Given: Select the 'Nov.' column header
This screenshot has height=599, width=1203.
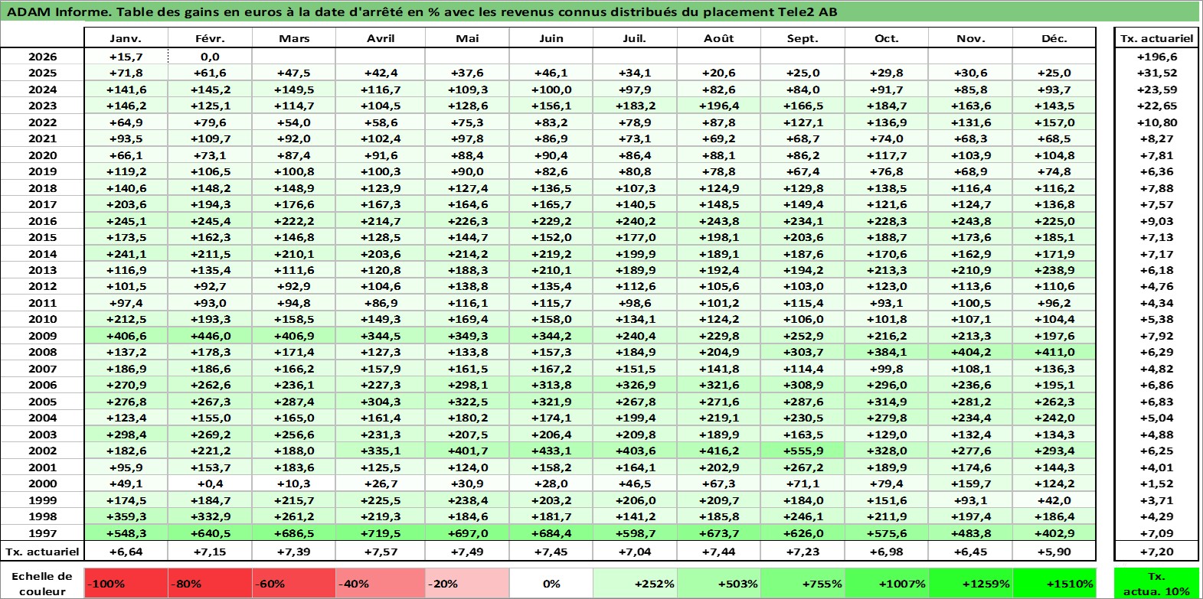Looking at the screenshot, I should click(x=970, y=38).
